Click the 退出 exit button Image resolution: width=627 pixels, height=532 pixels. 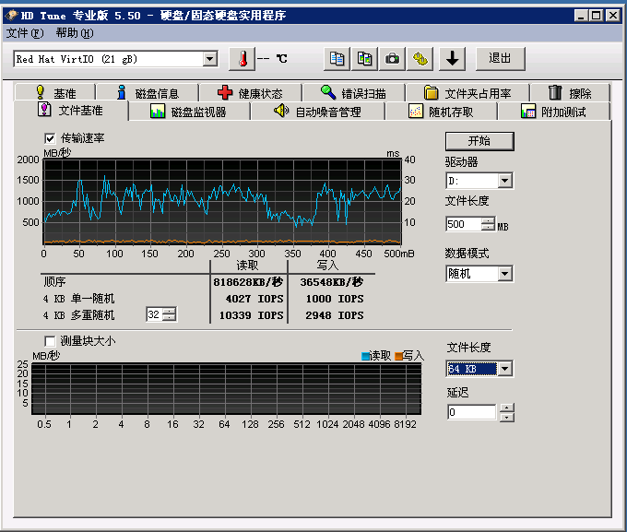pyautogui.click(x=500, y=58)
